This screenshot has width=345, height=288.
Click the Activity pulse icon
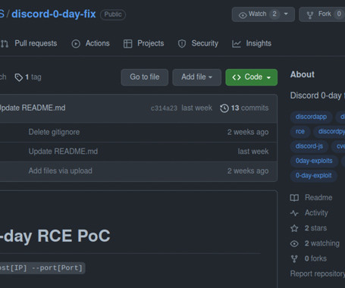point(294,213)
